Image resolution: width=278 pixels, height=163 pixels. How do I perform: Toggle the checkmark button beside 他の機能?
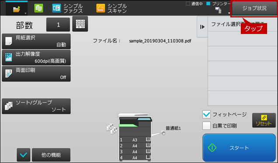(24, 155)
